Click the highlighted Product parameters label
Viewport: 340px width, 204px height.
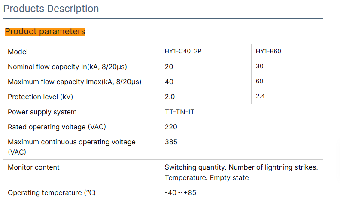point(45,32)
